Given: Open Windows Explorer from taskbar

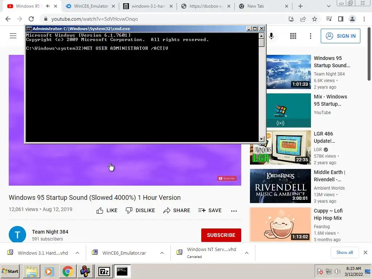Looking at the screenshot, I should 32,271.
